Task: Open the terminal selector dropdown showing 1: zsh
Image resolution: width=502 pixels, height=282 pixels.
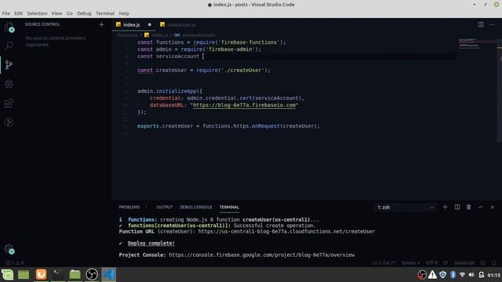Action: (x=406, y=208)
